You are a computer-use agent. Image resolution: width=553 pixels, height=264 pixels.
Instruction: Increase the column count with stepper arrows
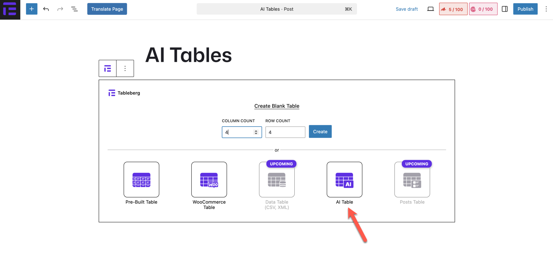[256, 131]
